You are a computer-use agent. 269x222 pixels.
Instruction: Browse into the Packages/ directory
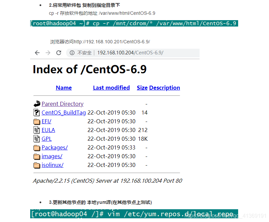[55, 147]
